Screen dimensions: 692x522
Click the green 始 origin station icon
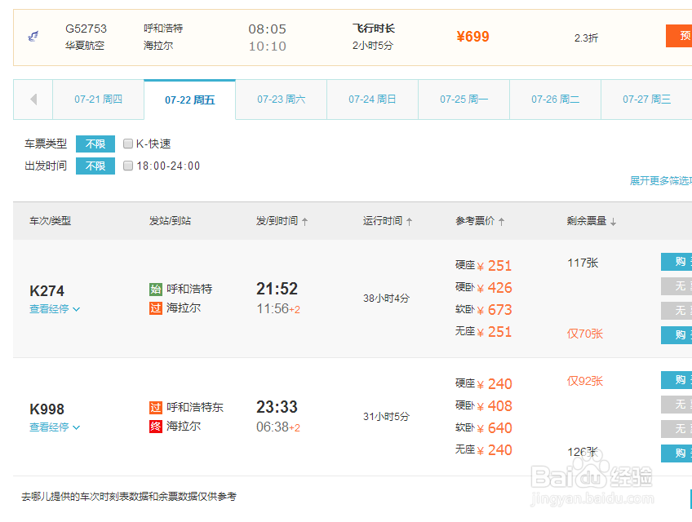pyautogui.click(x=156, y=289)
